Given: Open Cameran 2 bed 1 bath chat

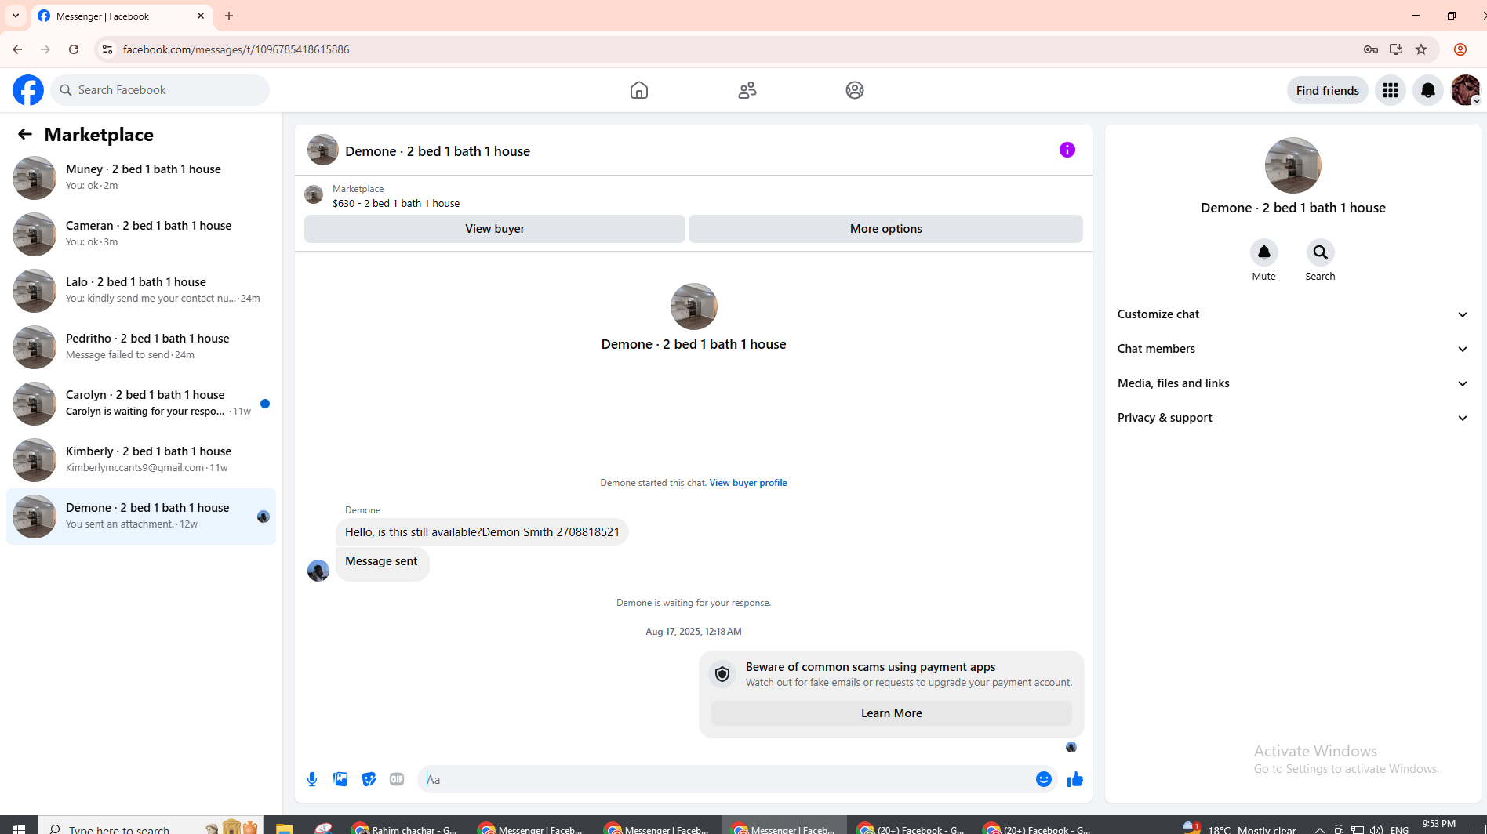Looking at the screenshot, I should [x=141, y=234].
